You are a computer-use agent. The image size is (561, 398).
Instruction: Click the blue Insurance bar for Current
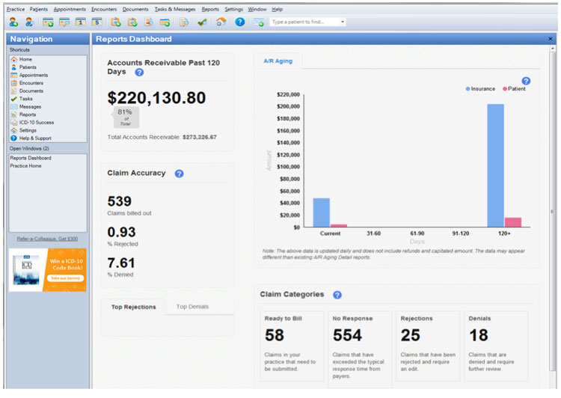point(322,212)
